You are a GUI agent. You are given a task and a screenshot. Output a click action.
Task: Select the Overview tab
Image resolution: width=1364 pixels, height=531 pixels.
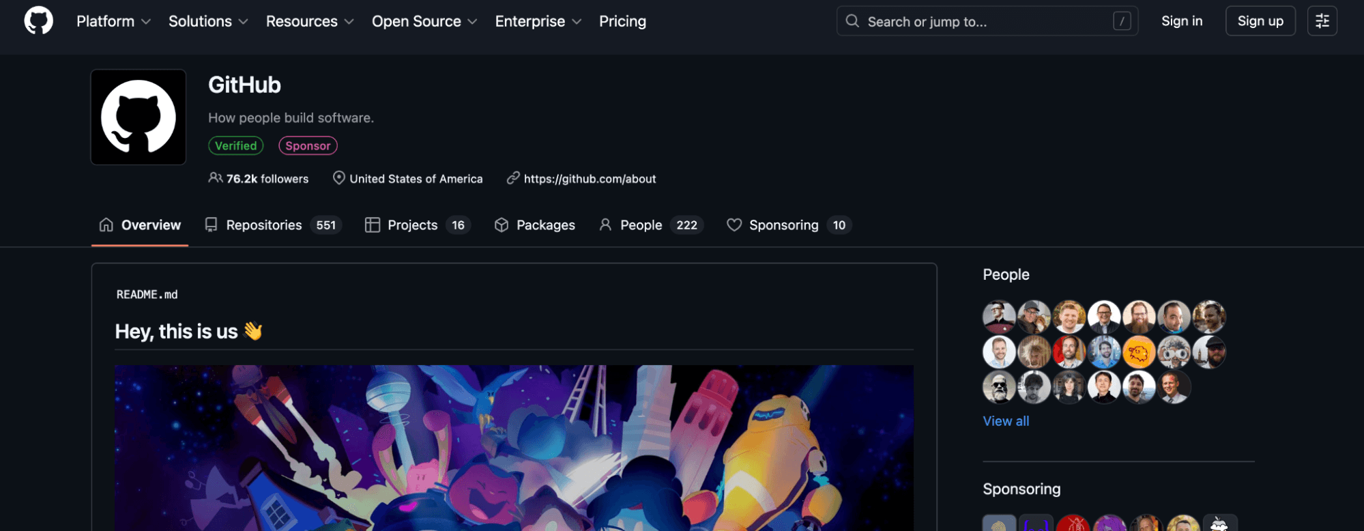point(140,225)
